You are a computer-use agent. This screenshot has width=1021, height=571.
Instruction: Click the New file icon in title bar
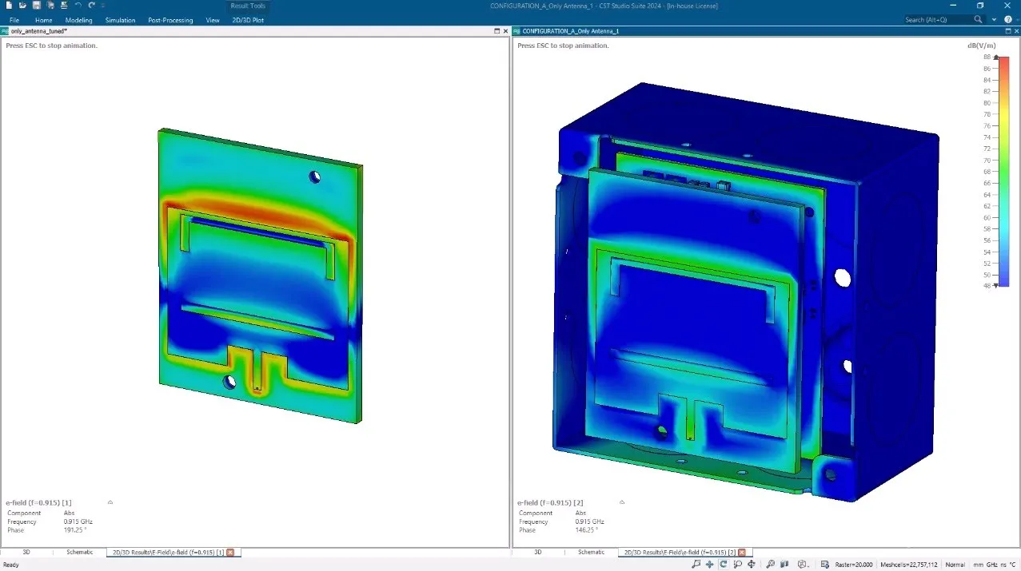click(8, 6)
